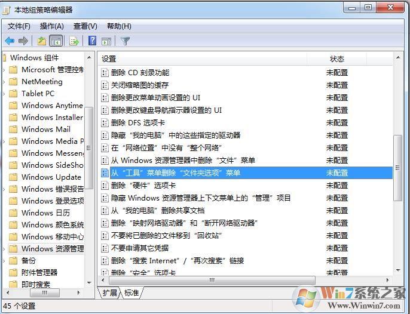
Task: Click the Forward arrow toolbar icon
Action: [x=23, y=41]
